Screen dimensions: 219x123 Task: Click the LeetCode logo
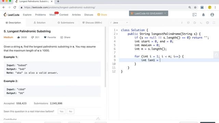click(11, 15)
